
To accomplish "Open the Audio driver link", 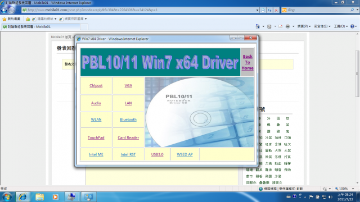I will (96, 103).
